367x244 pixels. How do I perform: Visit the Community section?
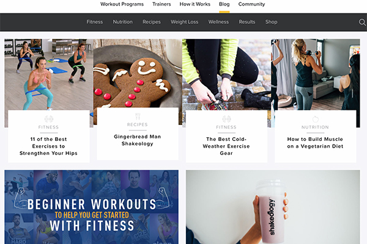click(x=251, y=4)
